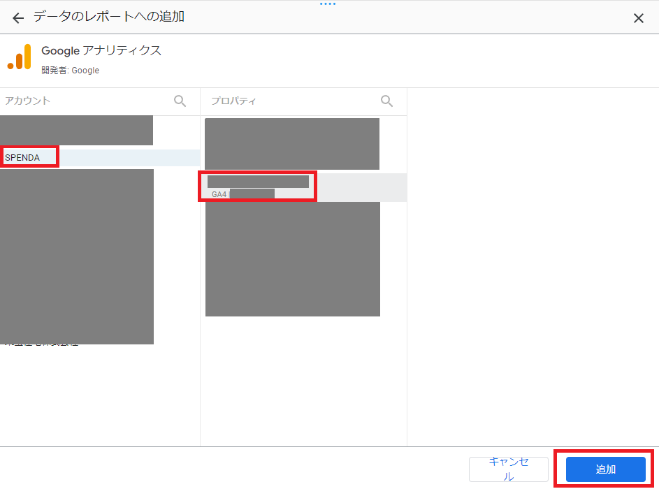Select the highlighted GA4 property
Image resolution: width=659 pixels, height=489 pixels.
(259, 187)
